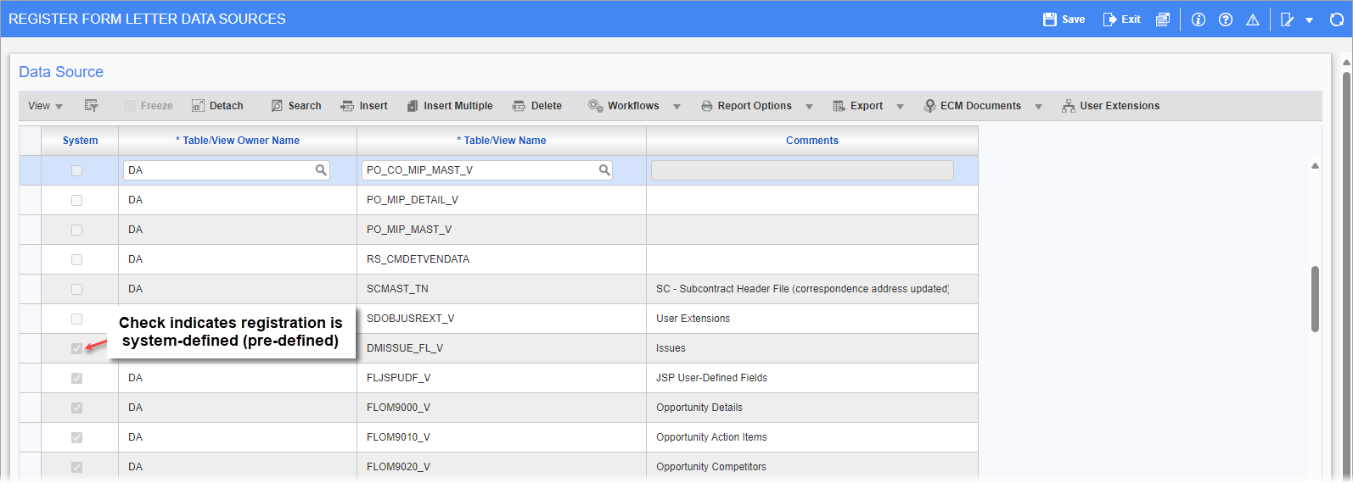Open the help question mark icon

click(1226, 19)
